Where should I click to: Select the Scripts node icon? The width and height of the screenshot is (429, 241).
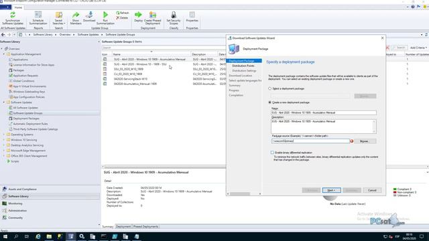click(9, 161)
